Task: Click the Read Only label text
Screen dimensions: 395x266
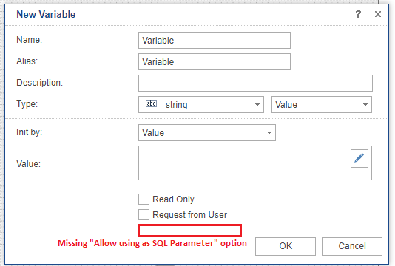Action: click(173, 199)
